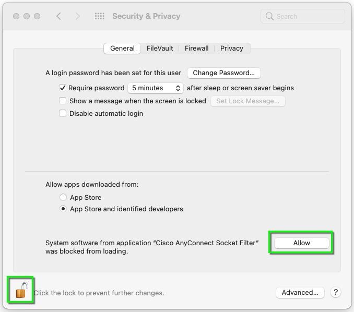Show all preferences grid icon
The height and width of the screenshot is (312, 354).
click(x=99, y=16)
